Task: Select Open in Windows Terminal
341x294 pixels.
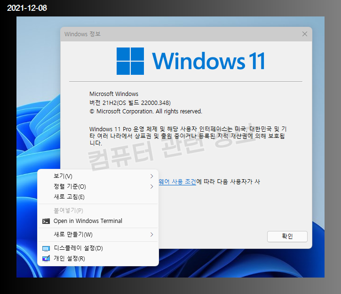Action: click(98, 221)
